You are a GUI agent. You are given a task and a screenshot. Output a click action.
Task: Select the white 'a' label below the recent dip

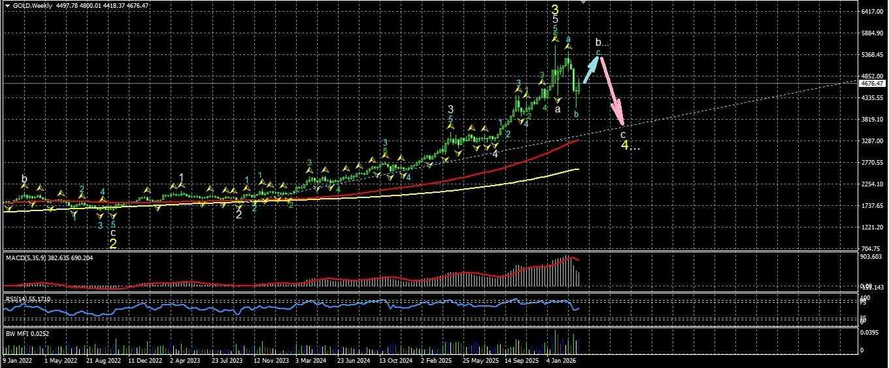tap(558, 110)
